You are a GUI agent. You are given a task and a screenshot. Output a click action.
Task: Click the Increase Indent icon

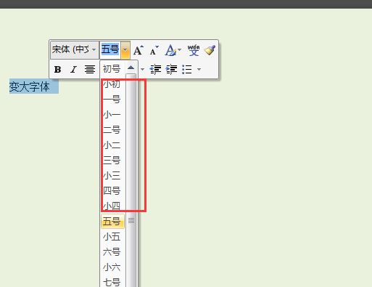(x=171, y=70)
